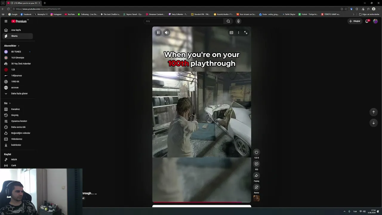
Task: Open 1990 KK channel
Action: (18, 82)
